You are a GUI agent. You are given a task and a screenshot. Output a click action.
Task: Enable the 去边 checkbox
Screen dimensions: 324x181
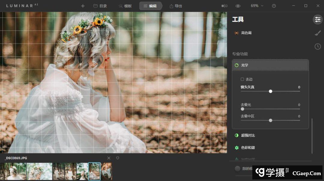pyautogui.click(x=242, y=79)
